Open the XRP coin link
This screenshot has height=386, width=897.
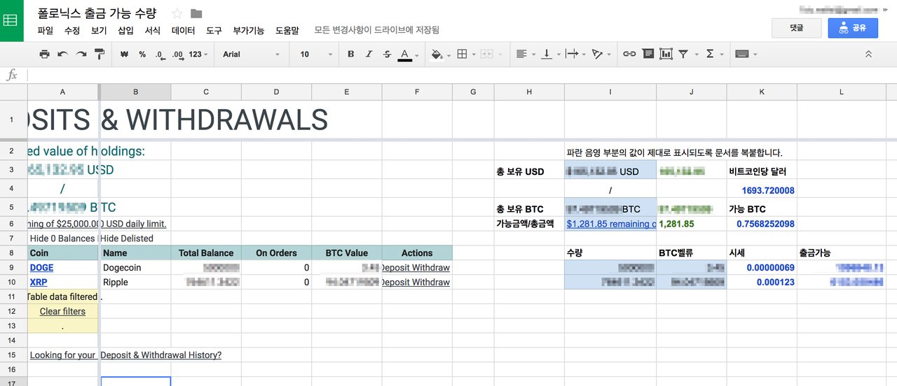pos(39,282)
